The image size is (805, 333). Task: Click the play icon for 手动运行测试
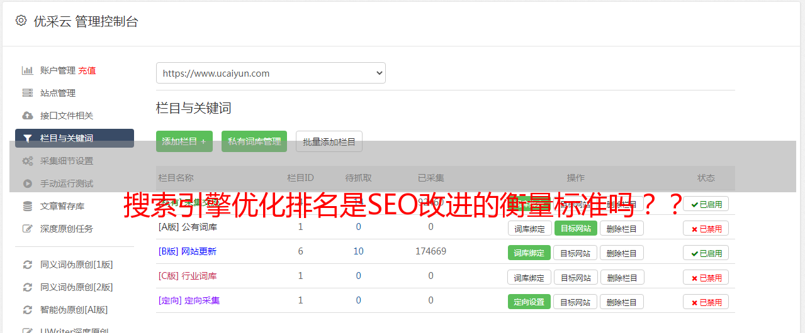(x=28, y=183)
